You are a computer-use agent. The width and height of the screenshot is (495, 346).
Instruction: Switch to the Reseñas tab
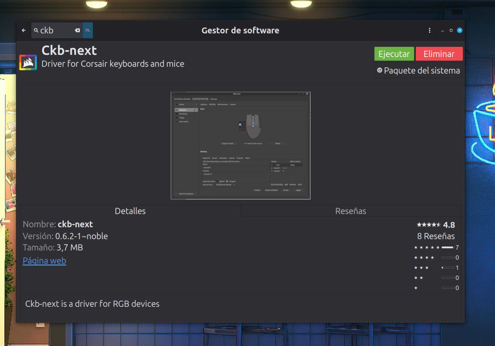(350, 211)
